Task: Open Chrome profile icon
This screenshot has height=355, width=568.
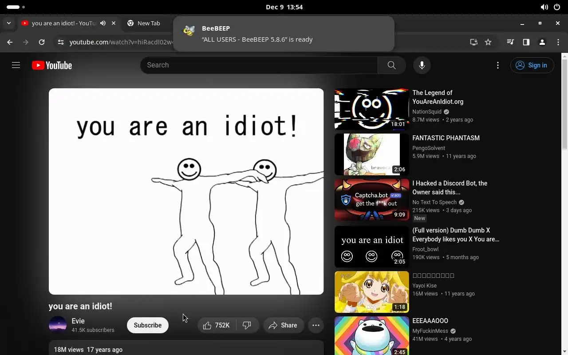Action: pyautogui.click(x=542, y=42)
